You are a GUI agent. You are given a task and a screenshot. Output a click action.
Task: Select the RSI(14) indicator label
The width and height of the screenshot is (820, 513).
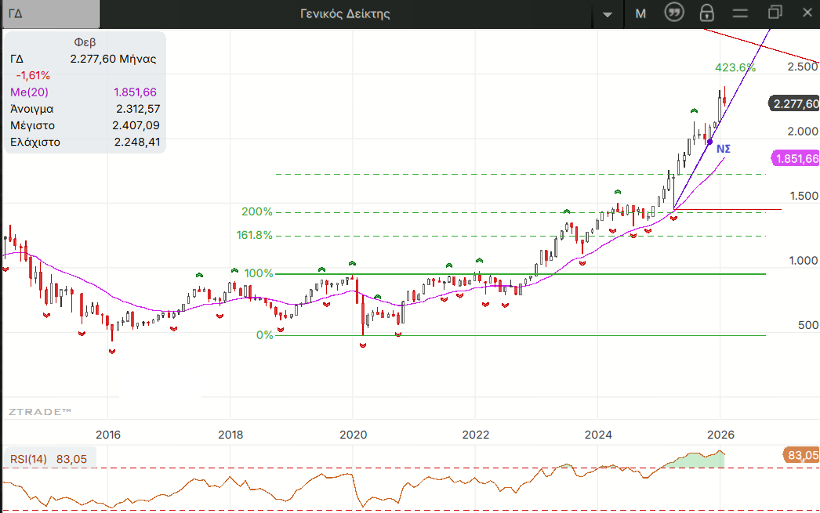27,458
